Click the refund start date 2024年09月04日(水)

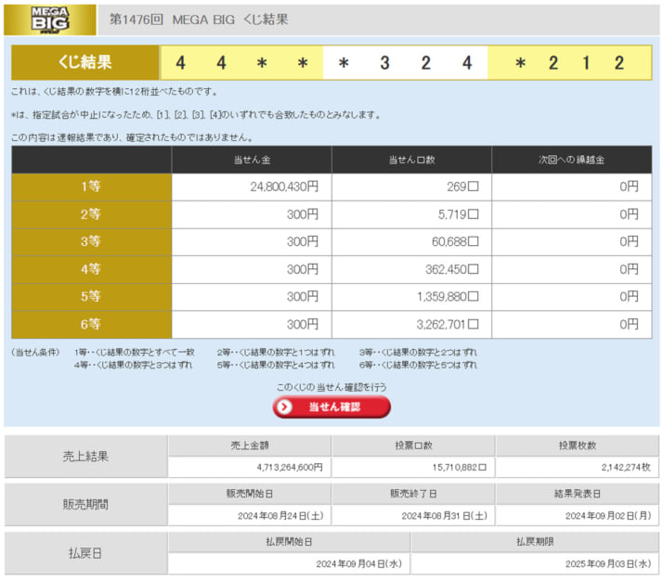(x=359, y=564)
